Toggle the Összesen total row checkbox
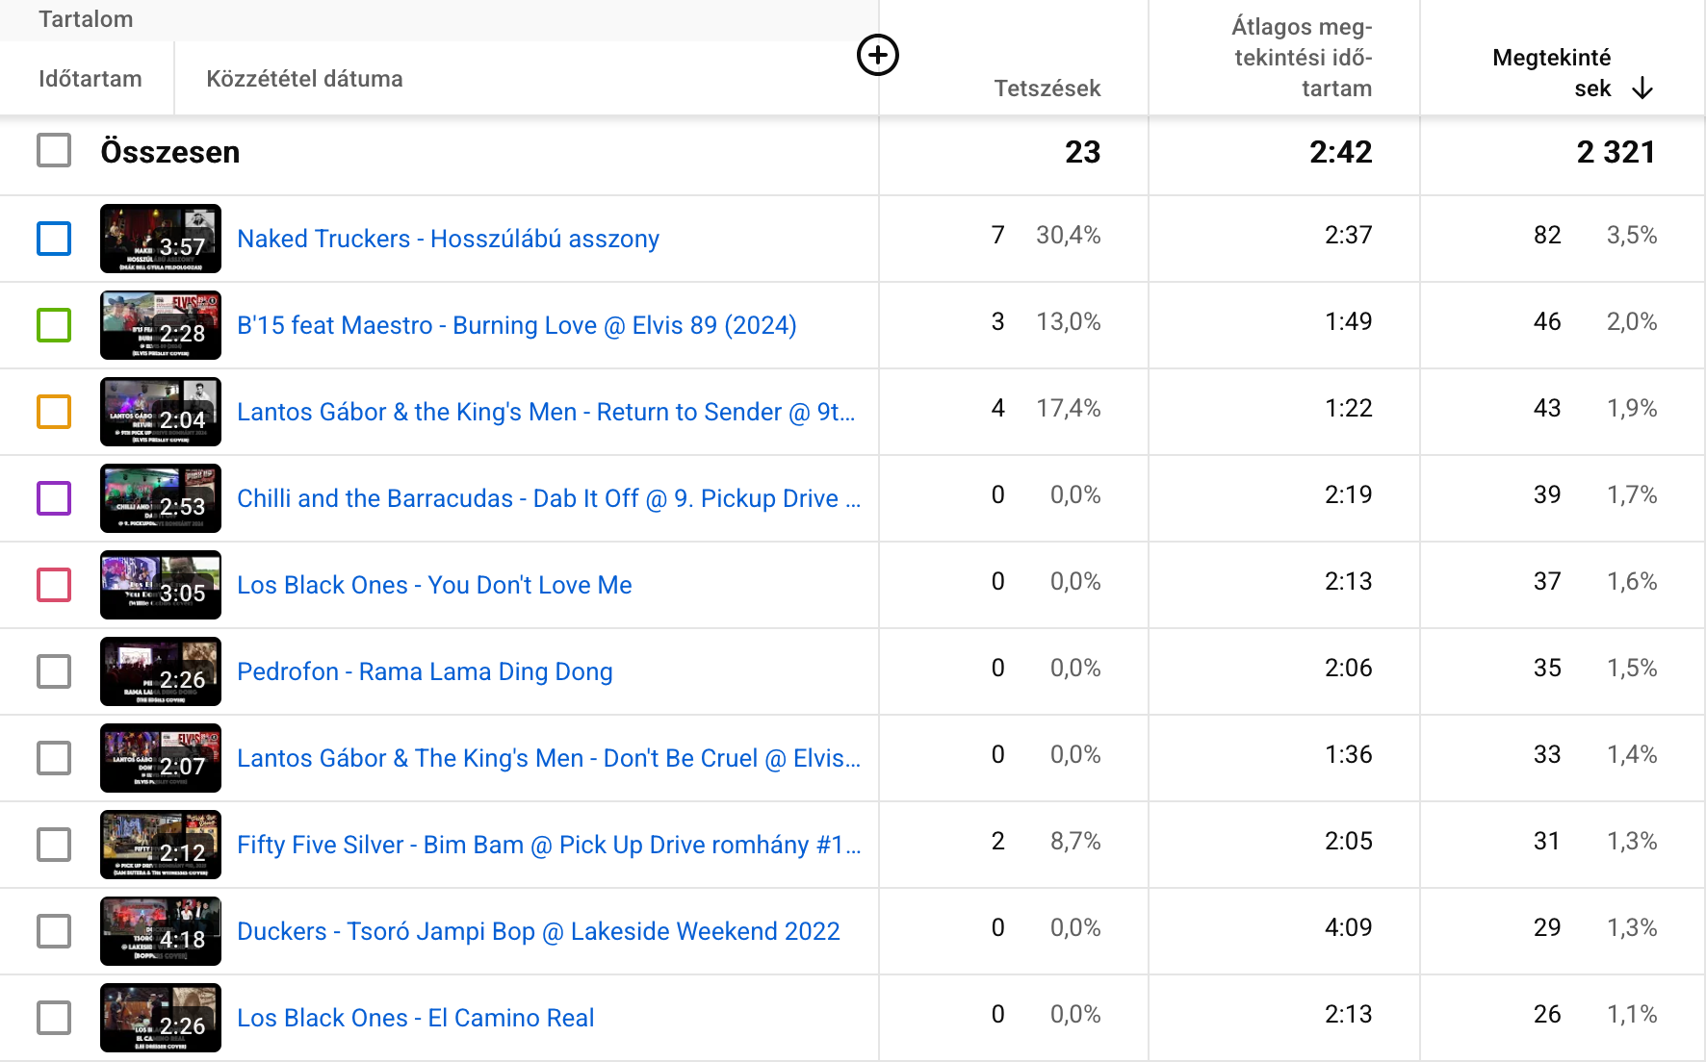 point(54,151)
